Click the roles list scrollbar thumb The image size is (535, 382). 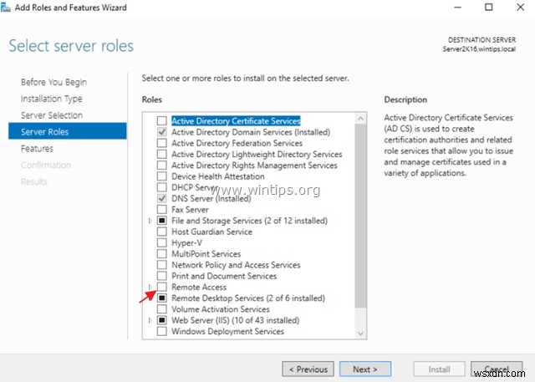[360, 216]
